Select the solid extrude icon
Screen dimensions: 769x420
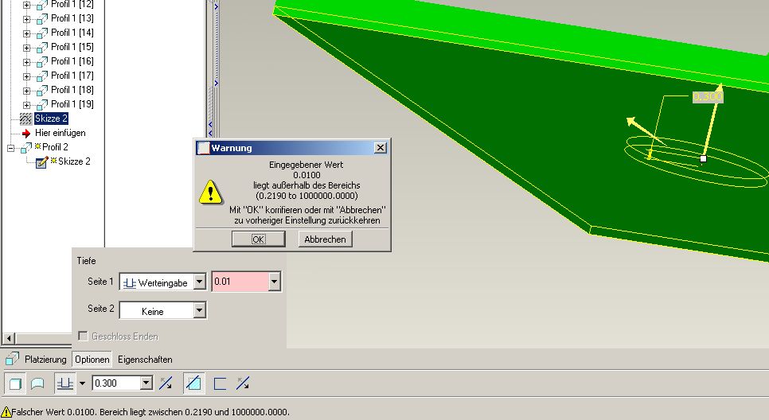click(15, 383)
